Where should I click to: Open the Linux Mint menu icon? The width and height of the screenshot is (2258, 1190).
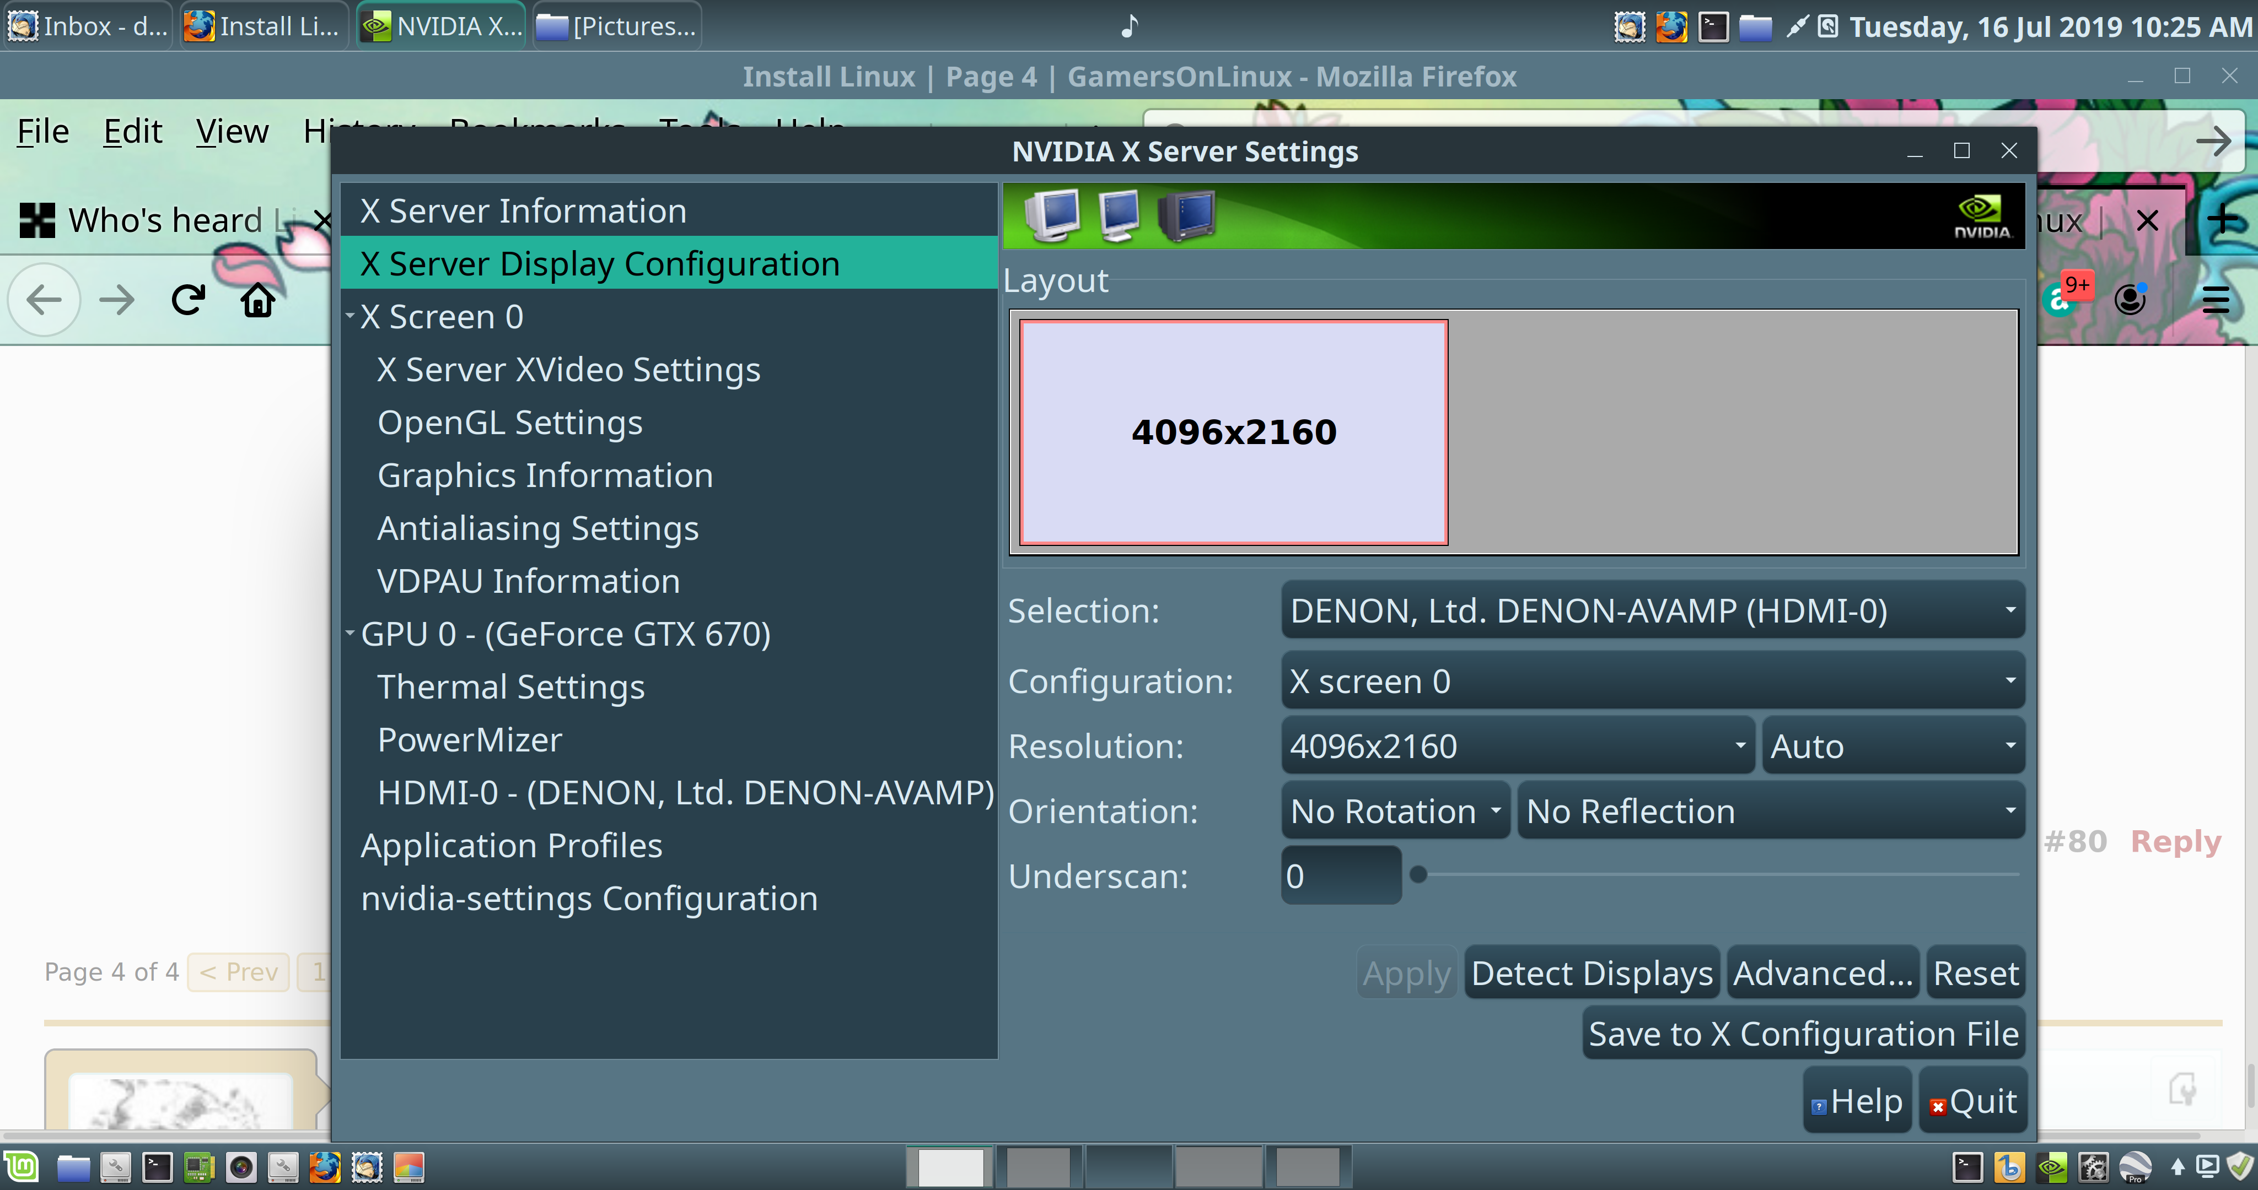(21, 1167)
